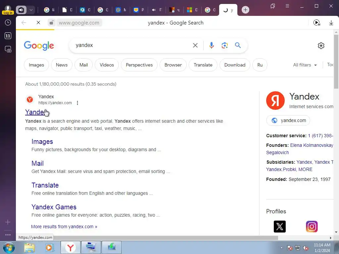The image size is (339, 254).
Task: Open the Yandex main result title link
Action: tap(36, 112)
